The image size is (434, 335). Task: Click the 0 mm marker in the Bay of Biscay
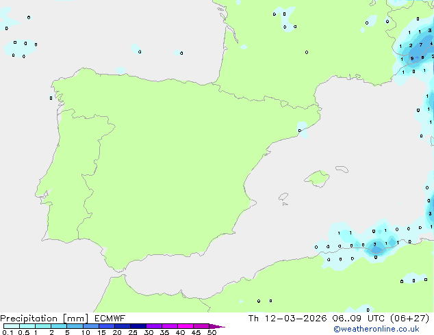click(140, 51)
